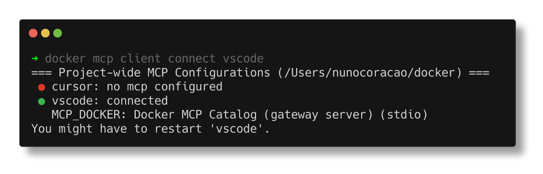Click the red dot next to cursor
This screenshot has width=543, height=174.
42,87
